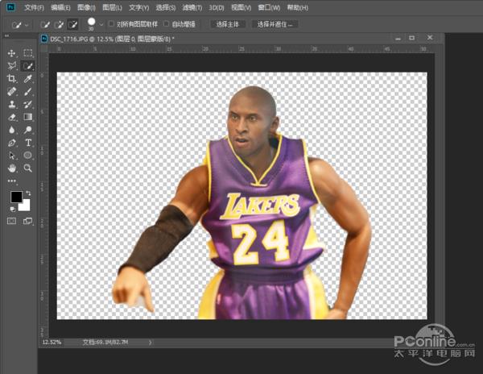Select the Gradient tool

(28, 117)
